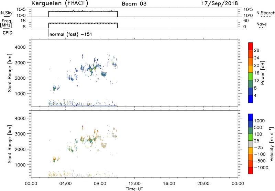Click the "12:00" time tick label

click(134, 184)
